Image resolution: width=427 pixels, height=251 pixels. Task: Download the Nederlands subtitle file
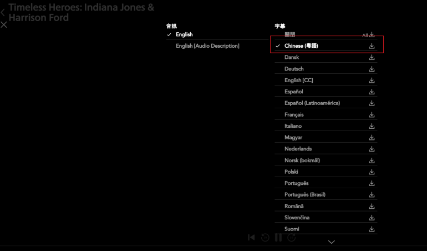[x=372, y=149]
